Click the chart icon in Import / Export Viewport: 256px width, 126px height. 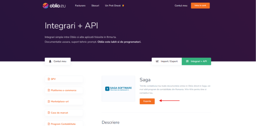[157, 61]
